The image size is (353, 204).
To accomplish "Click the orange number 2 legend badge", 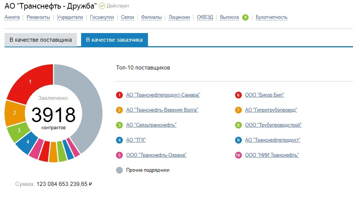I will coord(119,110).
